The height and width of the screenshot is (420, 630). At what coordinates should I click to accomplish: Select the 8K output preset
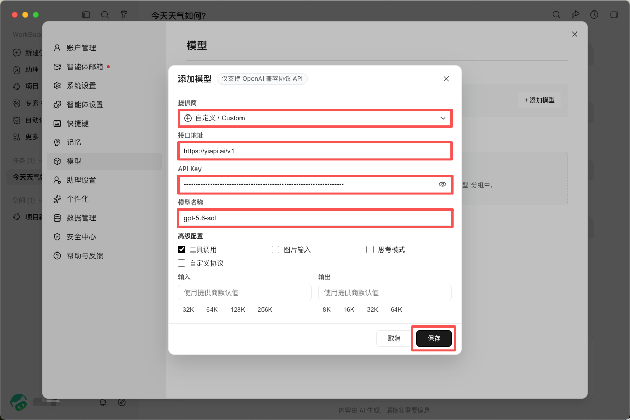pyautogui.click(x=327, y=310)
